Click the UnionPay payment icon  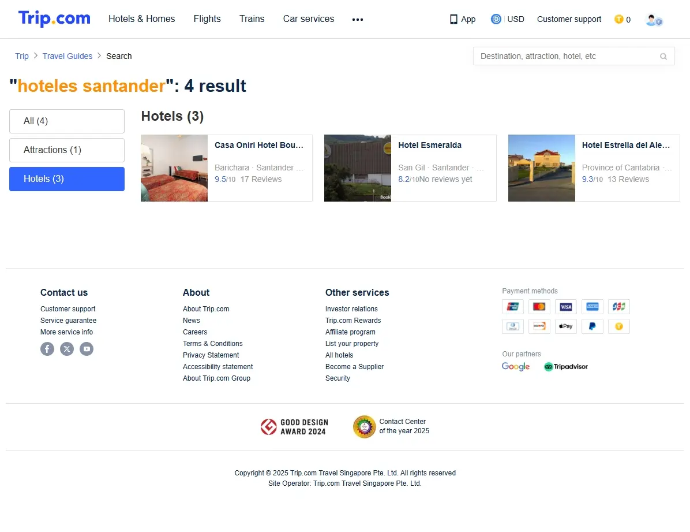[x=513, y=306]
